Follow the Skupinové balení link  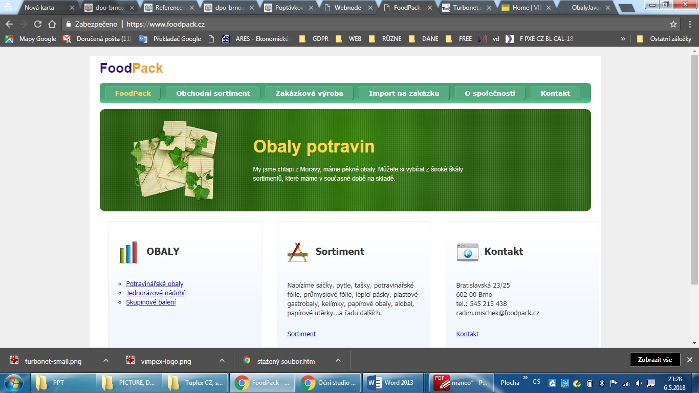[x=151, y=302]
